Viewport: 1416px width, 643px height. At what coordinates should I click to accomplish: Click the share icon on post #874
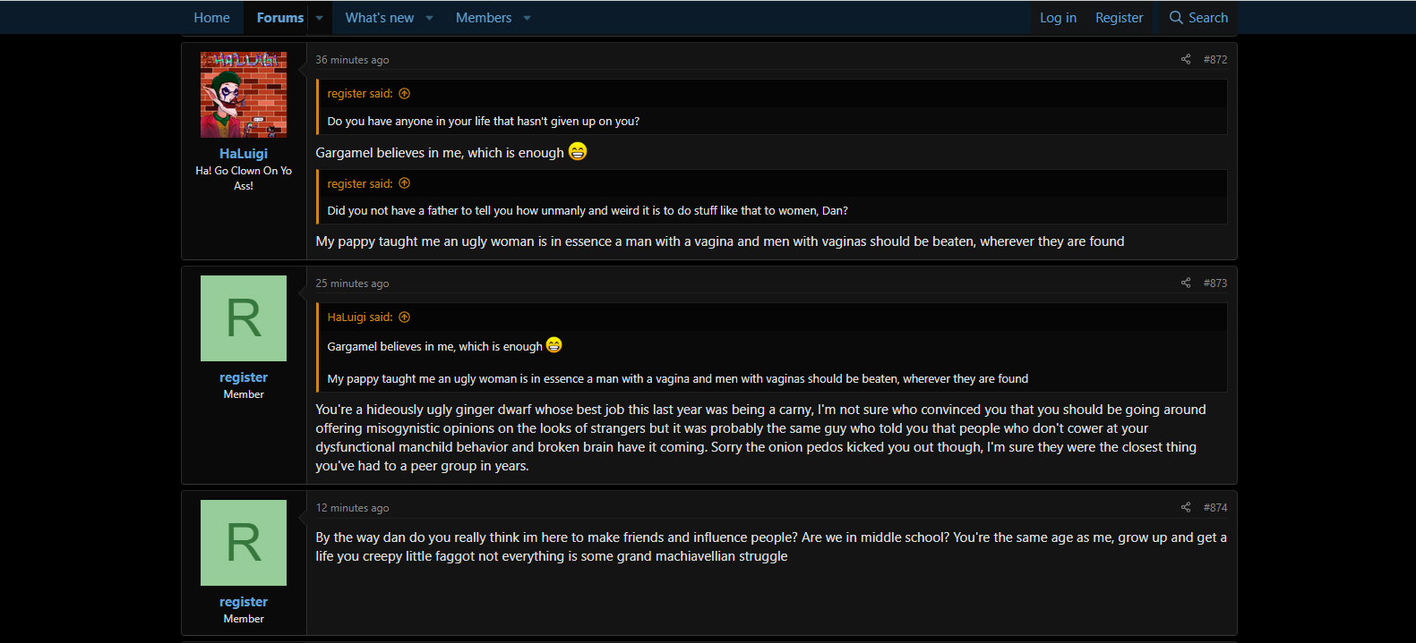[x=1185, y=507]
